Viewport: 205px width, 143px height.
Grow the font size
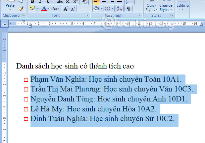click(x=66, y=9)
